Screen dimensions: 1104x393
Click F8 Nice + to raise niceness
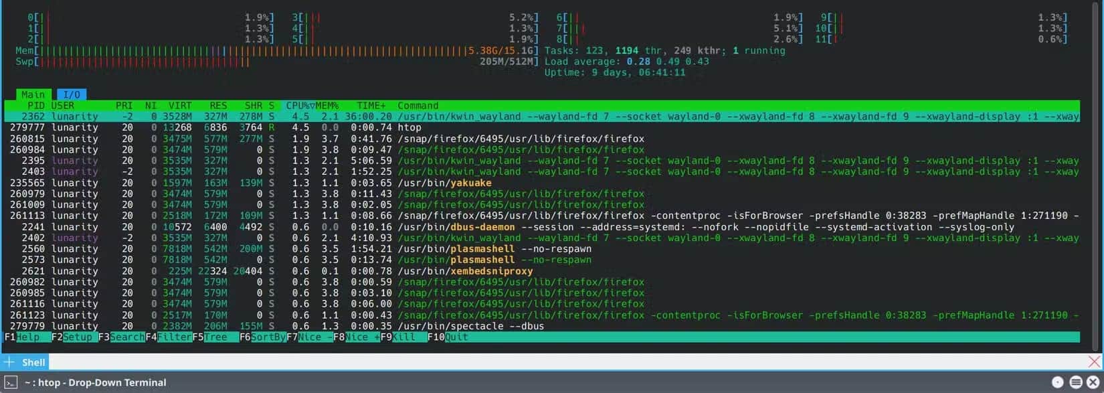(x=357, y=337)
